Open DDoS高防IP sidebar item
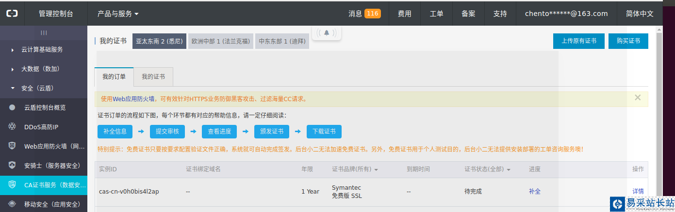Screen dimensions: 675x212 click(44, 127)
